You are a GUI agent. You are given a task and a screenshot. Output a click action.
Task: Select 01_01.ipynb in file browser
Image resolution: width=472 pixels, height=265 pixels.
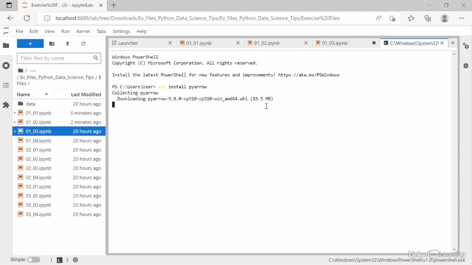point(59,113)
